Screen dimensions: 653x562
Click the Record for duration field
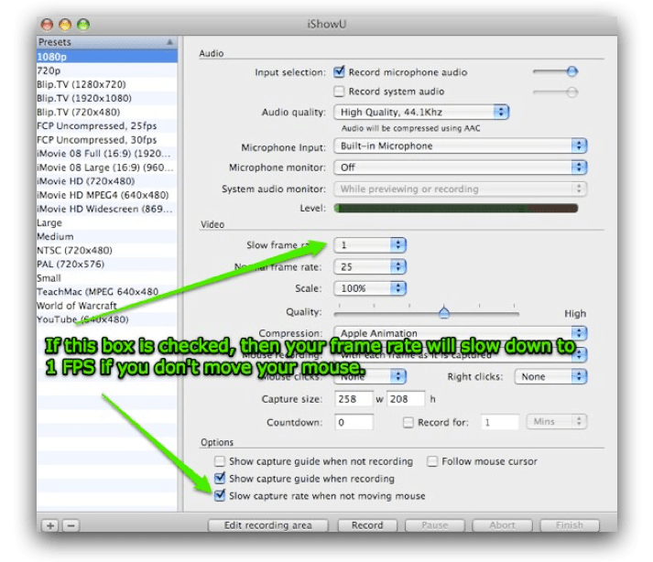(x=499, y=422)
